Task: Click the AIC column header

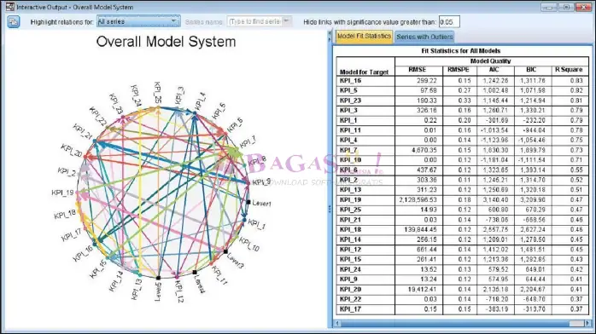Action: coord(494,70)
